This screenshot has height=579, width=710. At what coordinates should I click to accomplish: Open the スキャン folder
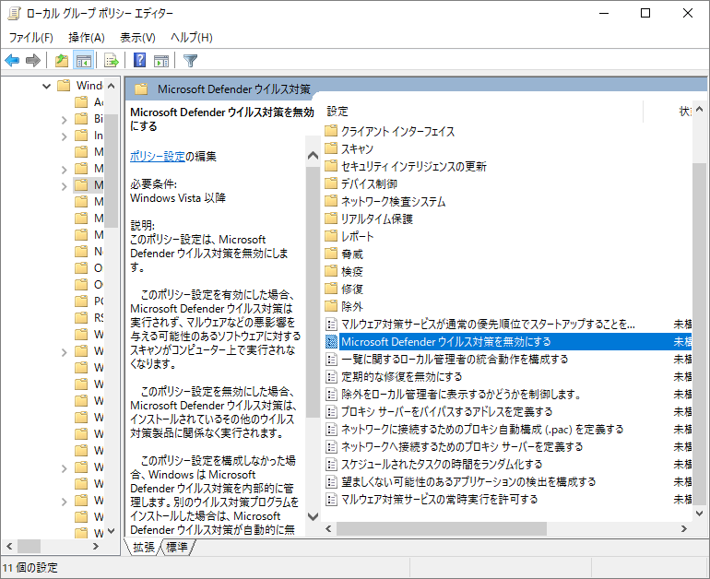[349, 149]
